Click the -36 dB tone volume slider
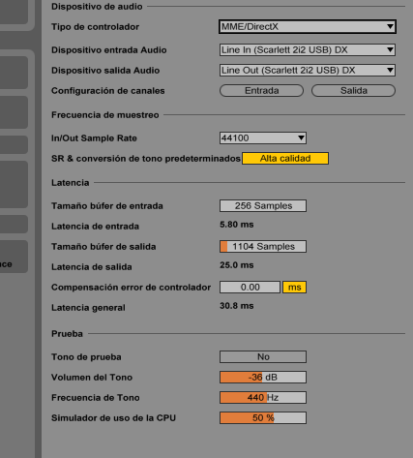The image size is (413, 458). point(263,378)
